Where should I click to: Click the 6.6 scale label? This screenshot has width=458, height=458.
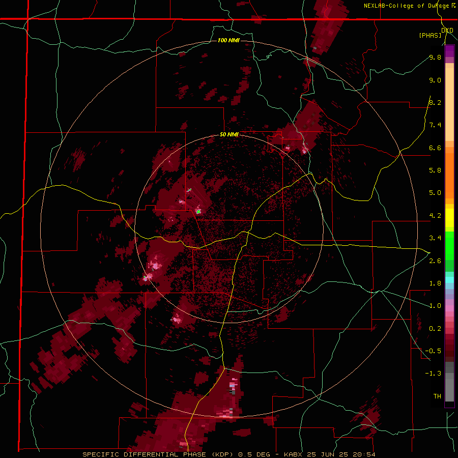click(x=435, y=148)
